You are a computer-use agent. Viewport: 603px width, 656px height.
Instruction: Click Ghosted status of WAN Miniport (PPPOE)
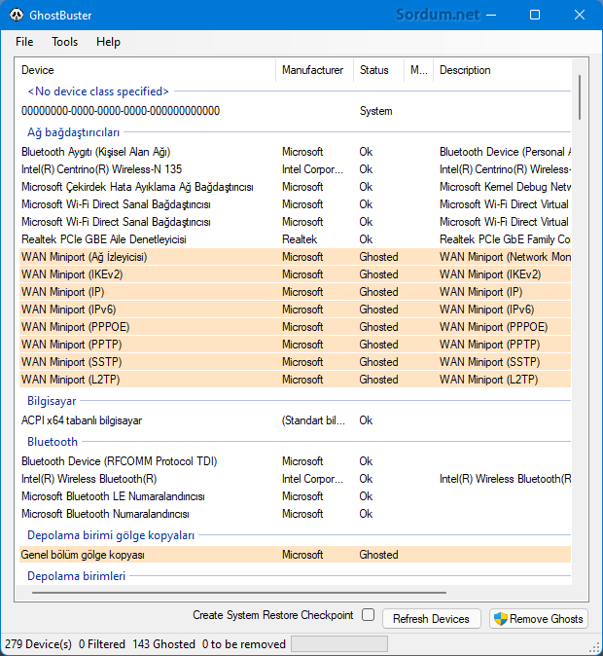pyautogui.click(x=378, y=327)
